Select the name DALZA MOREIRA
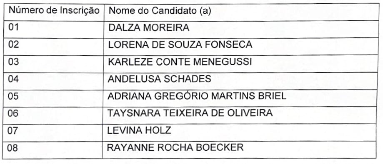This screenshot has height=164, width=383. tap(149, 28)
